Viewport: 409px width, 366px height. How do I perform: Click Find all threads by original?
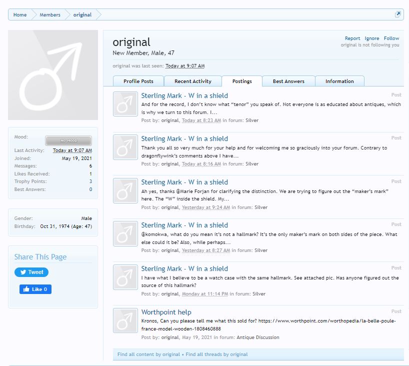pos(217,354)
